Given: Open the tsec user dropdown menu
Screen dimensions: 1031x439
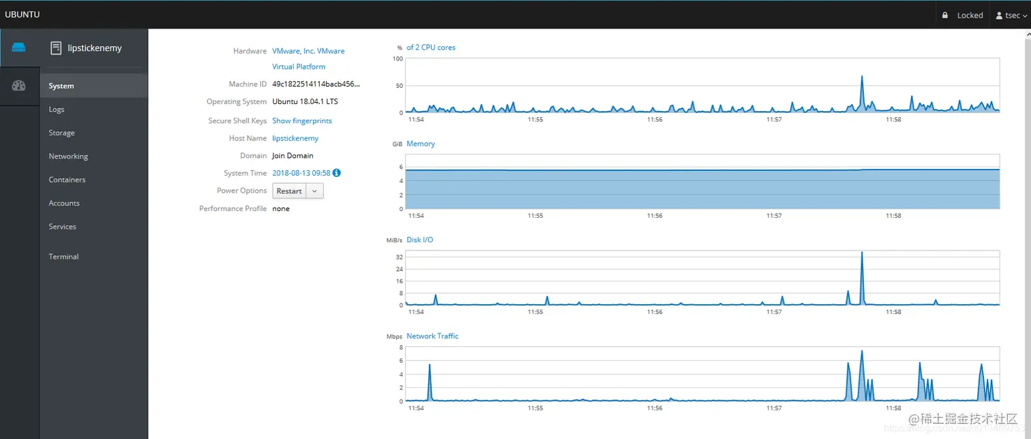Looking at the screenshot, I should (x=1012, y=15).
